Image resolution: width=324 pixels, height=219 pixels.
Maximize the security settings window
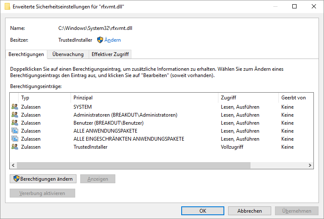[294, 6]
